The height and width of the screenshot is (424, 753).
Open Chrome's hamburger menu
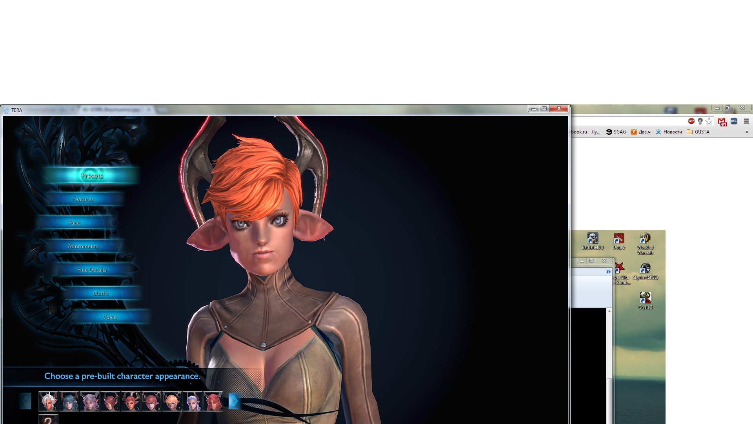pyautogui.click(x=746, y=121)
